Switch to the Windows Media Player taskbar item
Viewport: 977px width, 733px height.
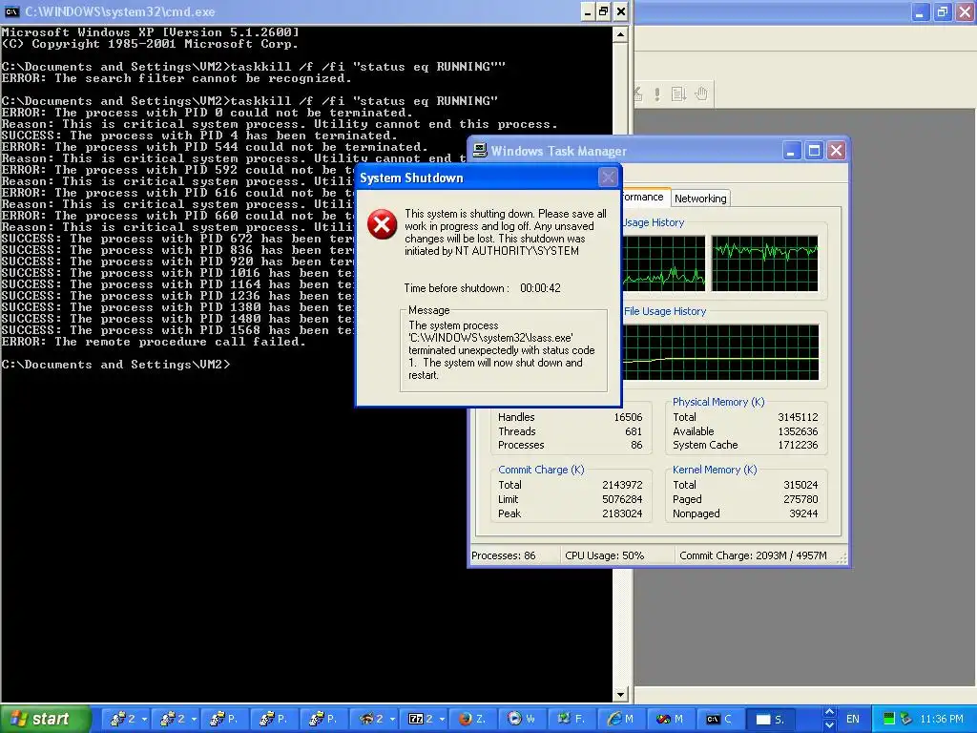pos(524,719)
